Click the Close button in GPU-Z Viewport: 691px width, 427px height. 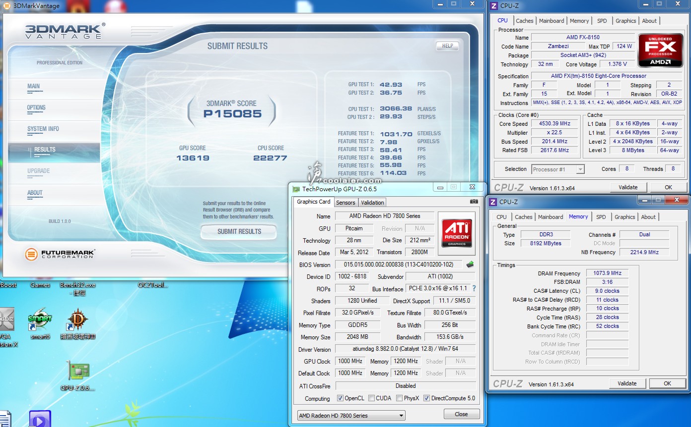click(461, 414)
